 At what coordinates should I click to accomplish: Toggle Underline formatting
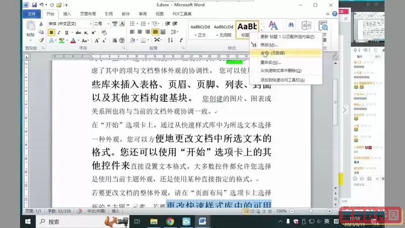pos(67,32)
